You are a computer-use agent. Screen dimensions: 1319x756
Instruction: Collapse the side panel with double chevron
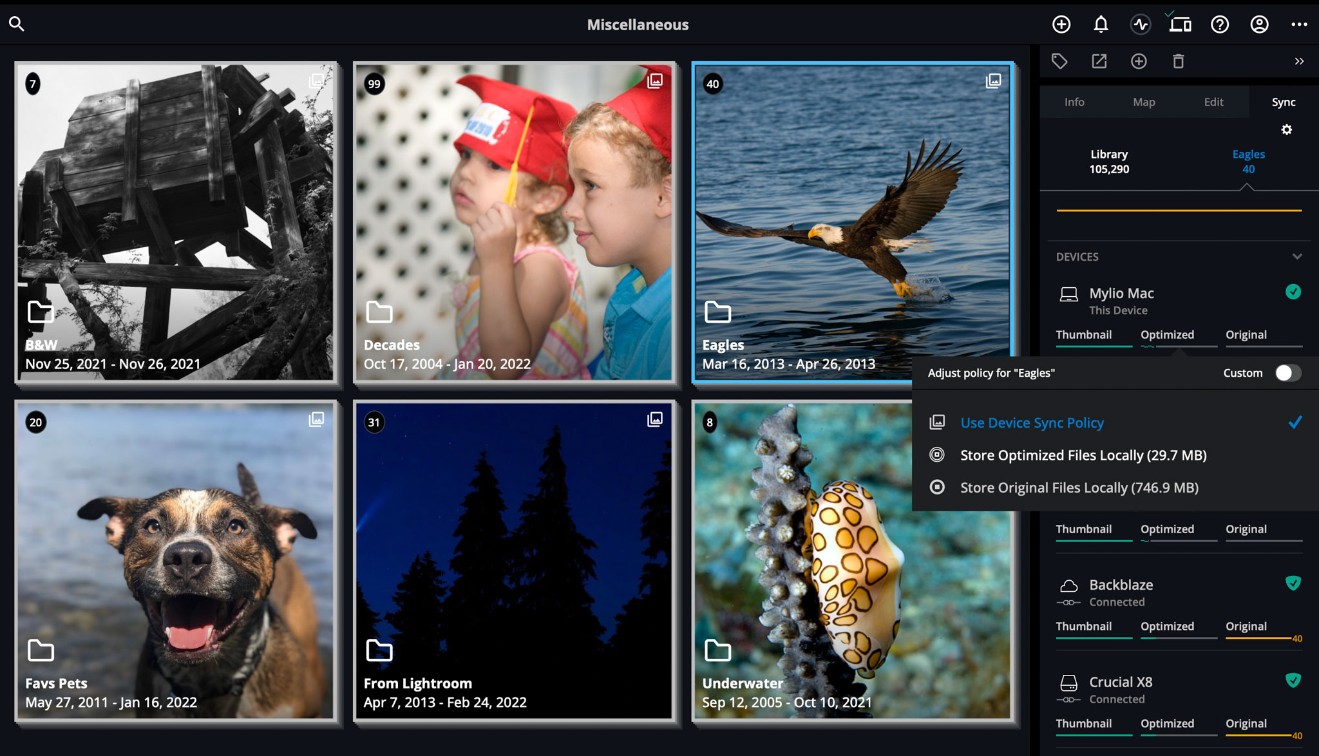(x=1299, y=61)
